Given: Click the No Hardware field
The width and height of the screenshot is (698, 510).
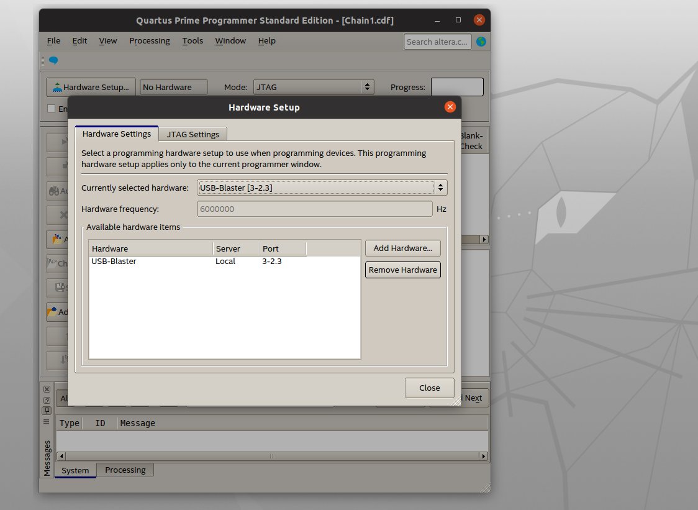Looking at the screenshot, I should point(174,88).
